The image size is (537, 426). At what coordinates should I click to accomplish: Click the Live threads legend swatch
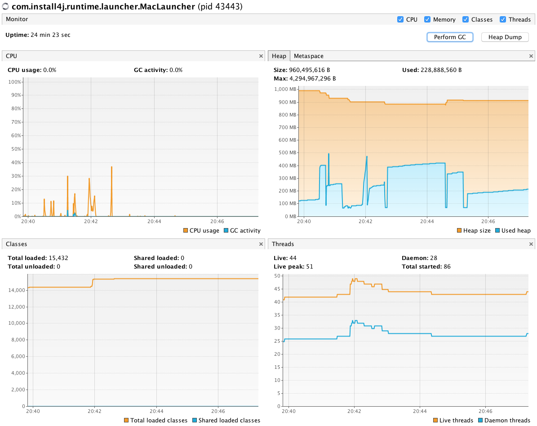point(435,420)
